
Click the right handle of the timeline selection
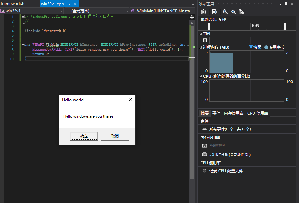(285, 27)
